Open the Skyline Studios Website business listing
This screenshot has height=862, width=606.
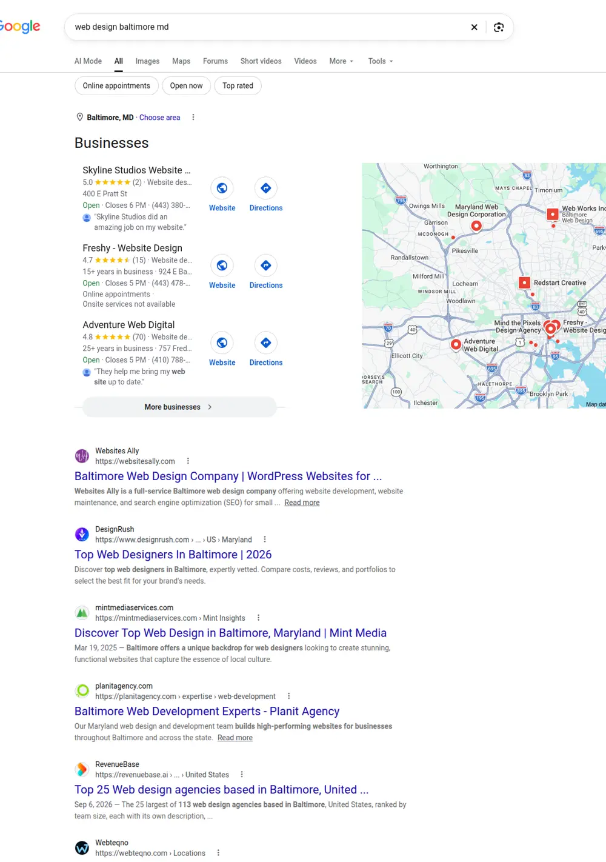click(x=136, y=170)
